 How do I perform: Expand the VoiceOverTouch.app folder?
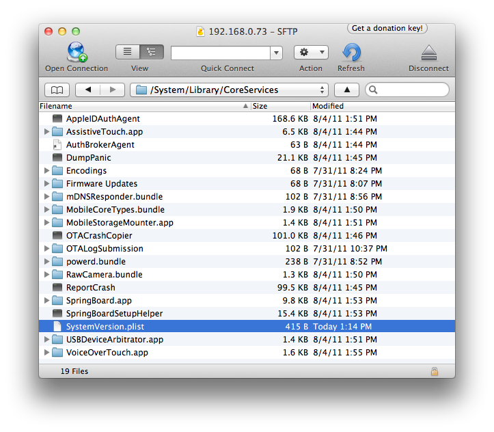[46, 353]
